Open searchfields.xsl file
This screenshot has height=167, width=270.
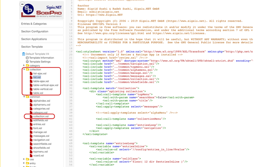[42, 144]
